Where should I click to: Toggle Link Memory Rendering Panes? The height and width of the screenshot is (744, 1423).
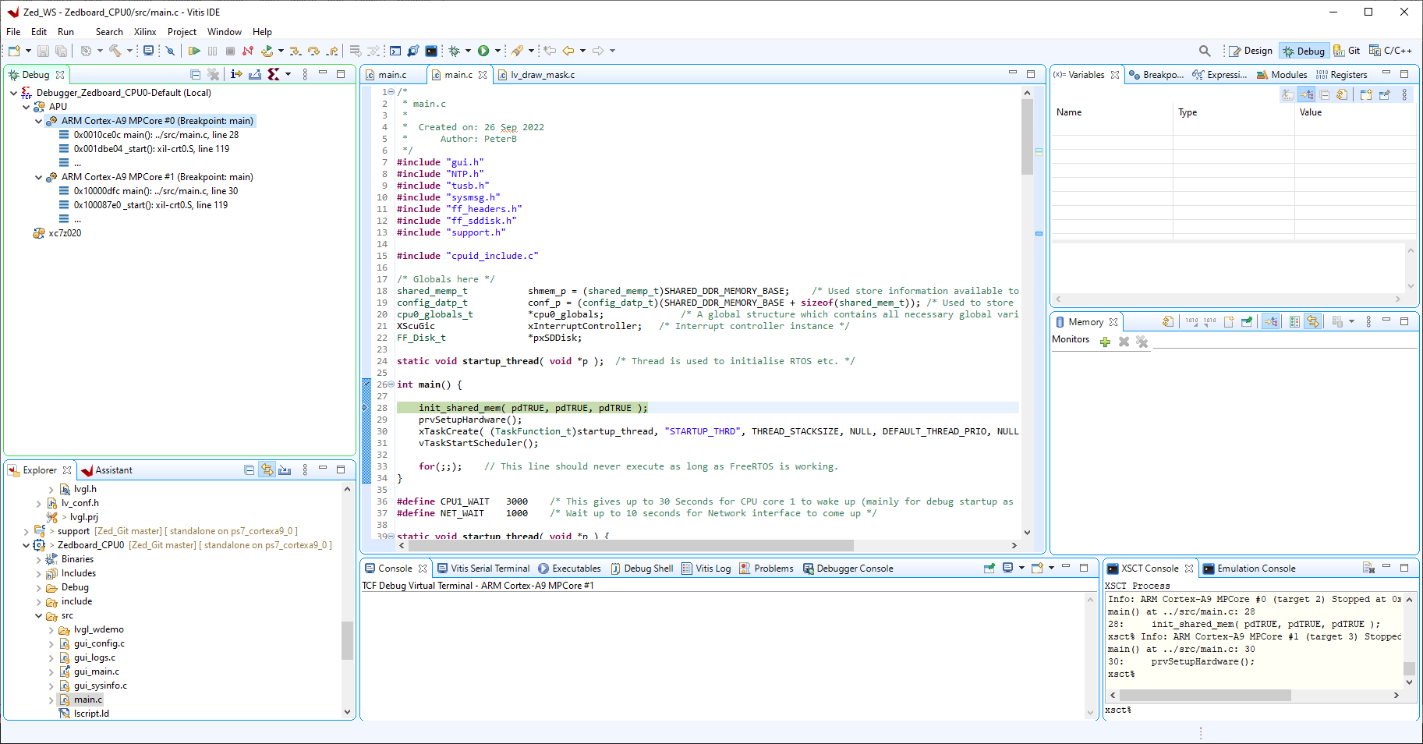(1313, 321)
